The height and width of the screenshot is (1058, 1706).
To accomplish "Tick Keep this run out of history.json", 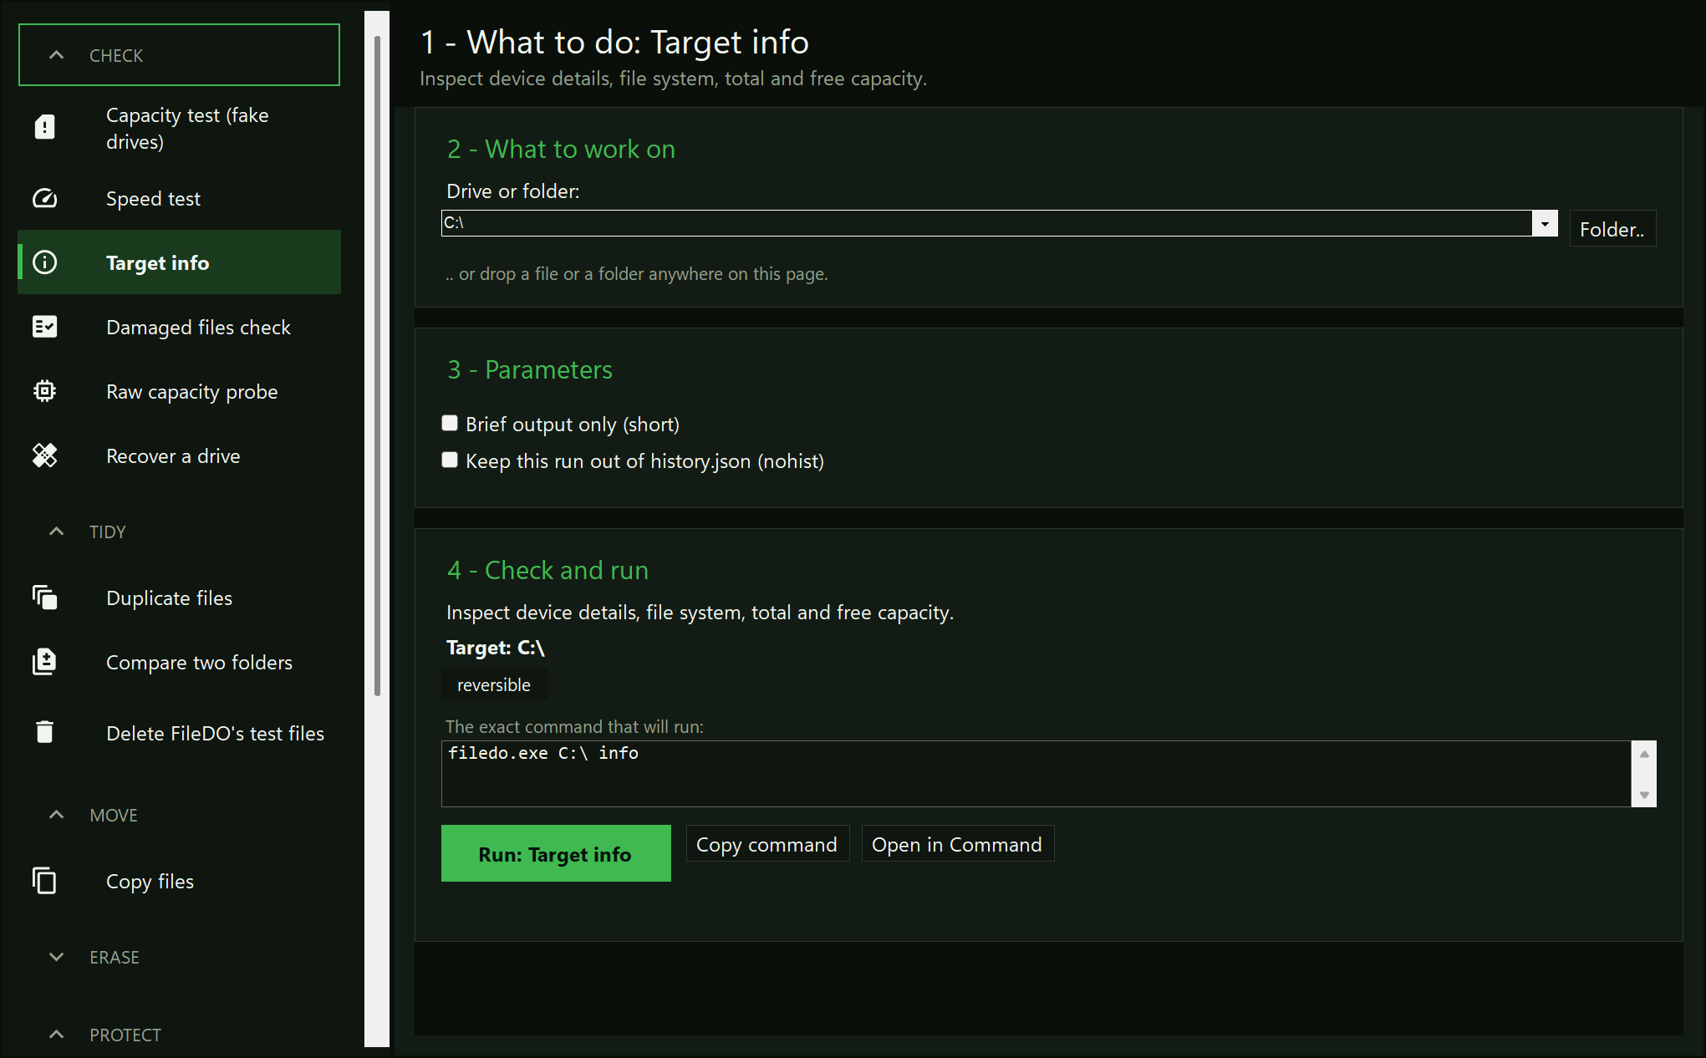I will [450, 460].
